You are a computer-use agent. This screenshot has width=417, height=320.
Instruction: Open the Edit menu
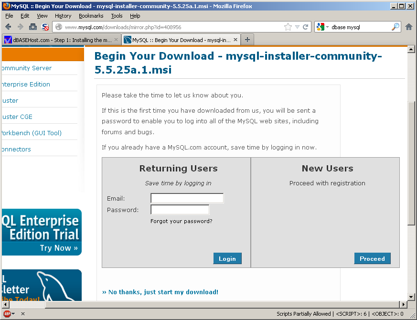pyautogui.click(x=25, y=16)
